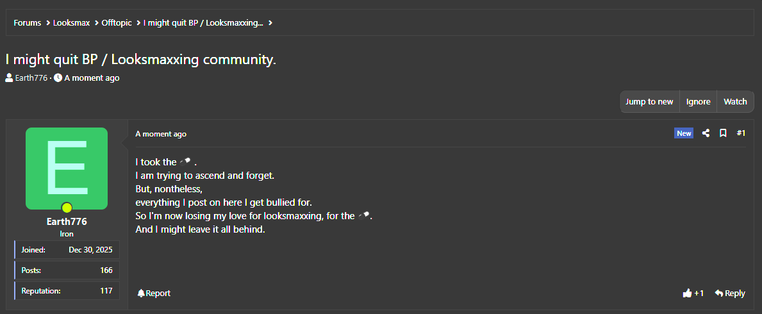Toggle Watch for this thread
The image size is (762, 314).
[x=735, y=102]
